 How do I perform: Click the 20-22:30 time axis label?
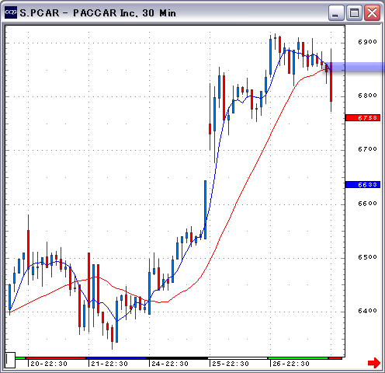tap(49, 364)
